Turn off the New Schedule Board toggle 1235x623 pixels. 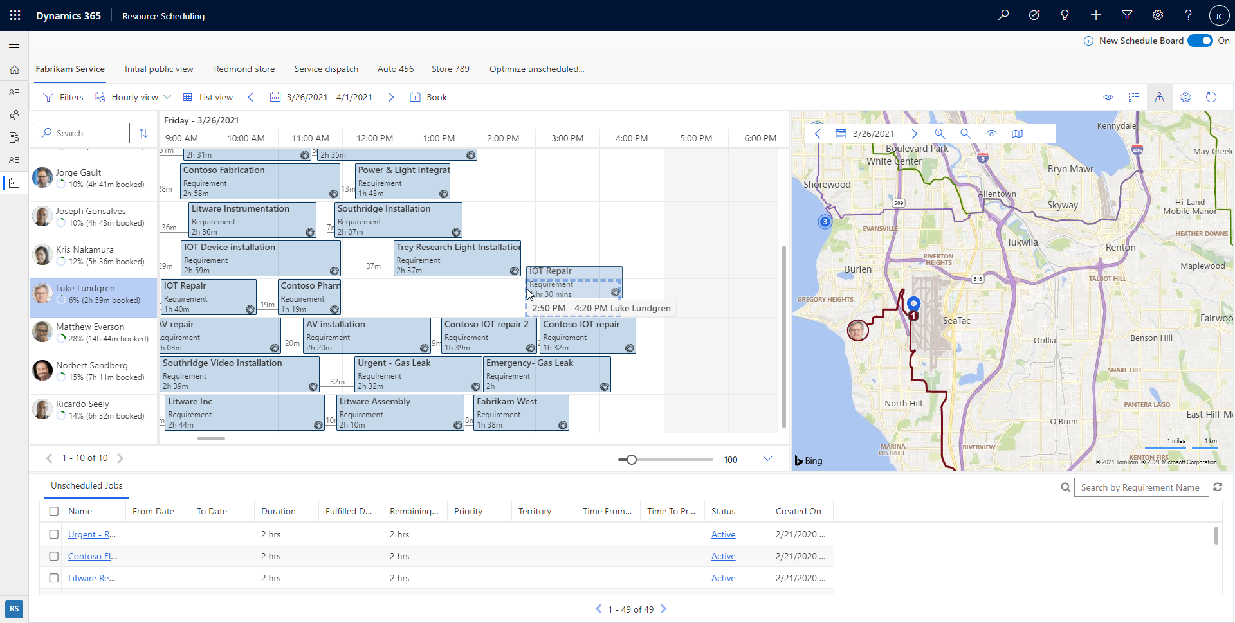tap(1200, 40)
